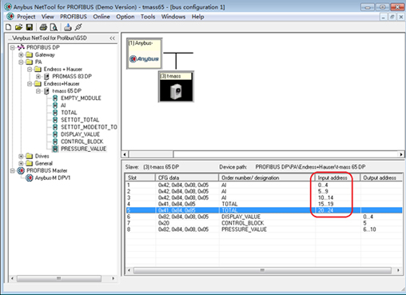
Task: Collapse the GSD panel with double chevron
Action: 113,38
